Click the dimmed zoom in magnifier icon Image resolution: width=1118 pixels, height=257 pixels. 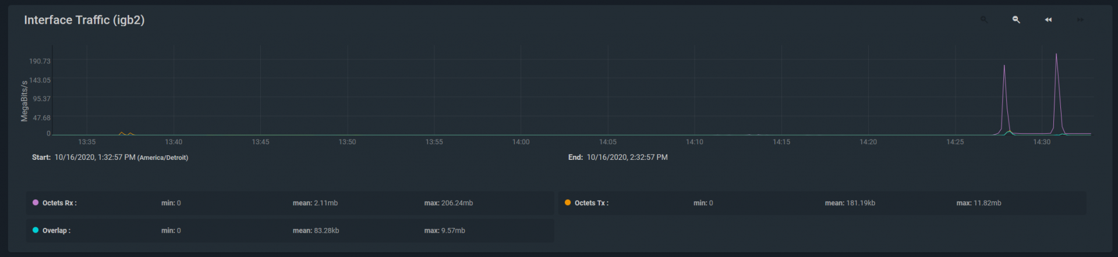984,20
